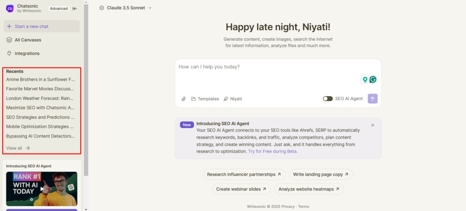Choose Write landing page copy suggestion
Viewport: 466px width, 211px height.
coord(321,175)
